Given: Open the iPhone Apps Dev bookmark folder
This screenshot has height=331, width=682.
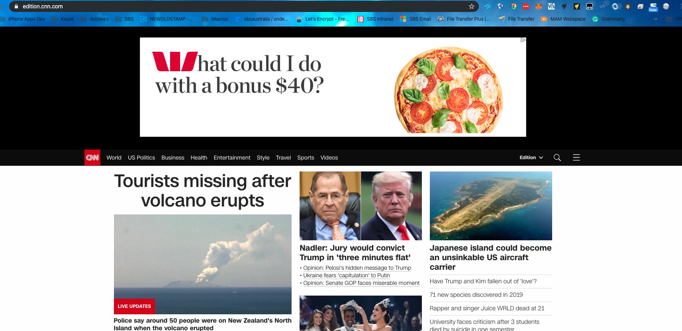Looking at the screenshot, I should tap(23, 19).
